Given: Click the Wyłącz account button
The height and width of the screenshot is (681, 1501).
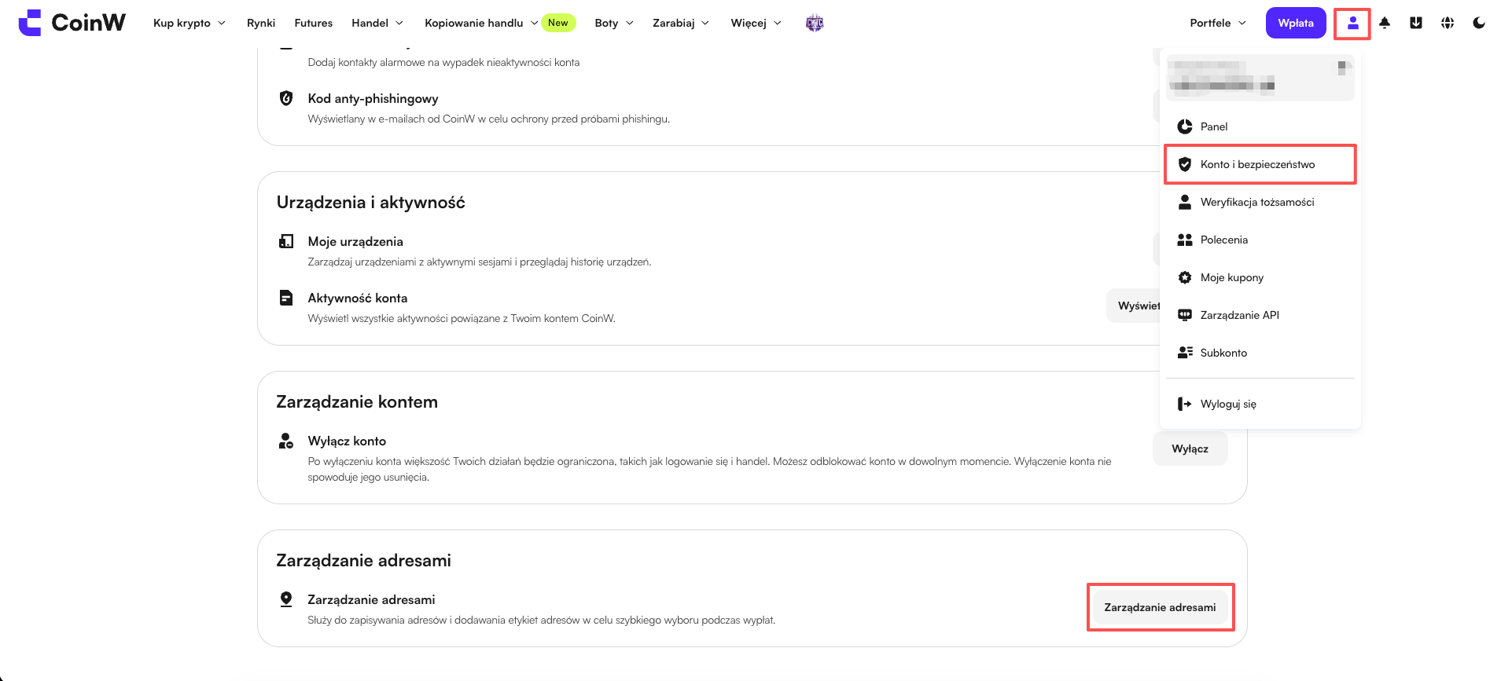Looking at the screenshot, I should pyautogui.click(x=1190, y=449).
